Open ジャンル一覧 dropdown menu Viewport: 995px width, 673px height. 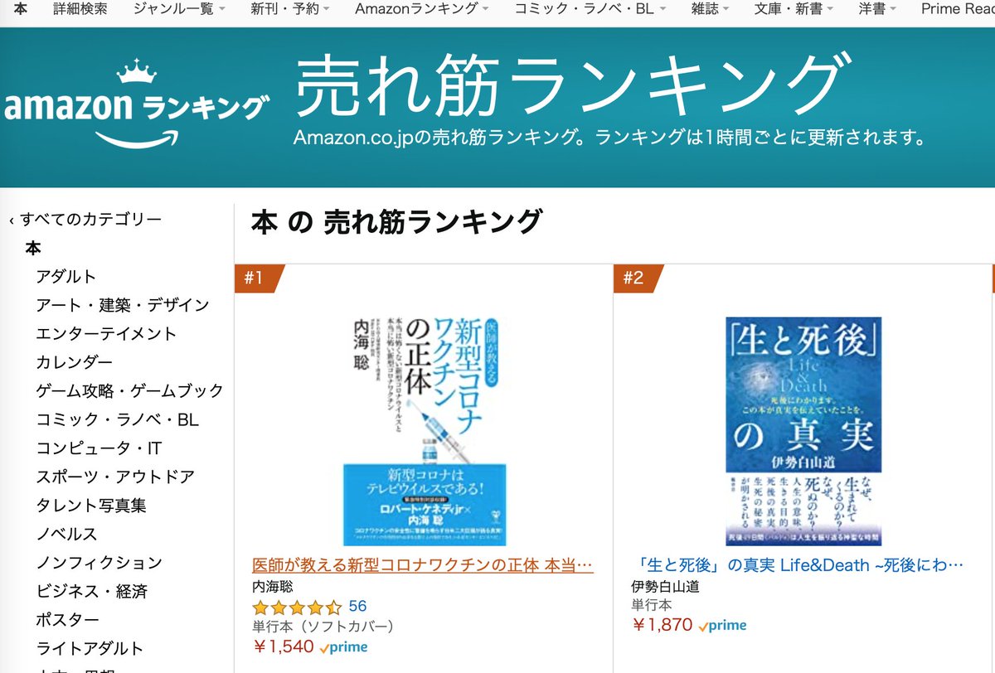pos(179,9)
